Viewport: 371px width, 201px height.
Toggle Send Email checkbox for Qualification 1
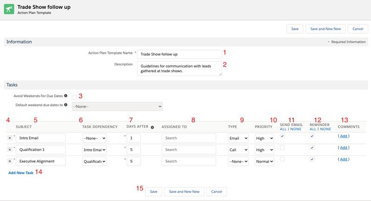282,148
